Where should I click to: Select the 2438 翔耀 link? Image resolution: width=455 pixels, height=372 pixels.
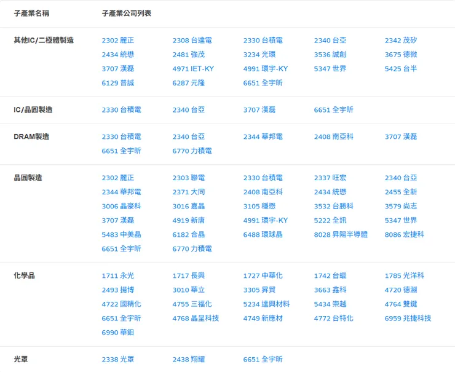point(189,360)
